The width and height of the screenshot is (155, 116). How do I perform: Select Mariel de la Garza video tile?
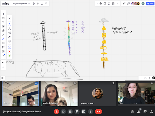coord(59,94)
